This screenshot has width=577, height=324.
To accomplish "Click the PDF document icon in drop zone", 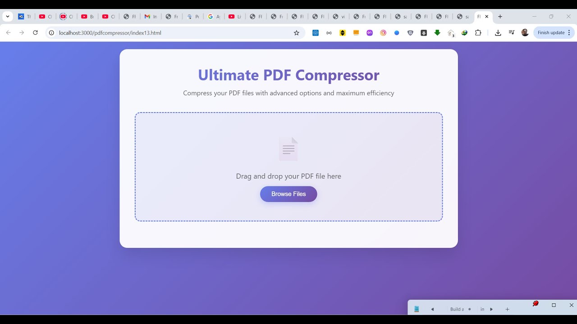I will pyautogui.click(x=288, y=149).
